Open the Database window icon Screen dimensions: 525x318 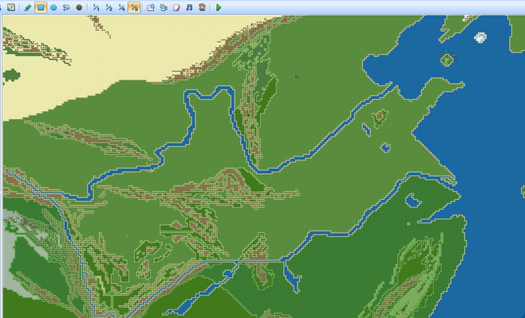click(151, 7)
